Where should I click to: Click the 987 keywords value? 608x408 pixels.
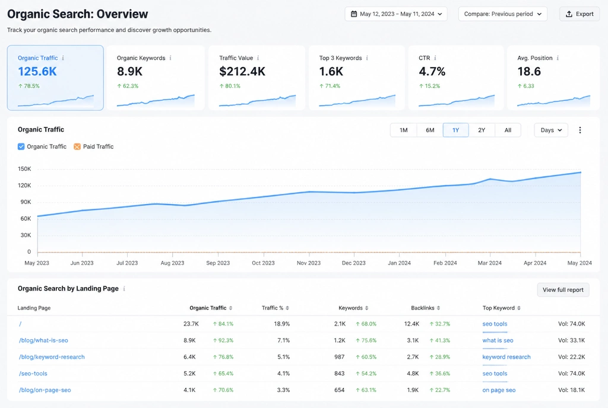click(339, 357)
